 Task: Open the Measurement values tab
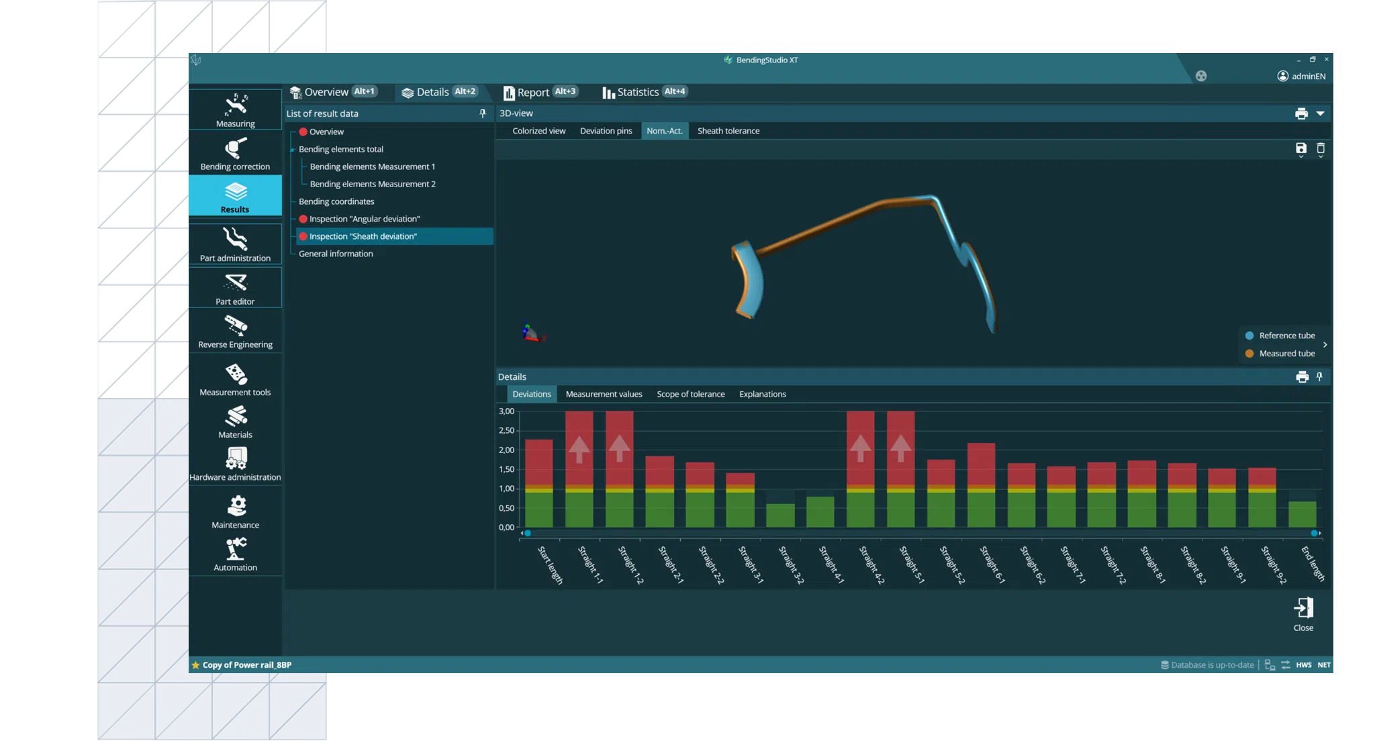(604, 394)
